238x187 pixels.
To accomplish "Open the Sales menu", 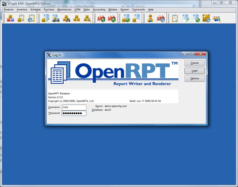I will click(86, 10).
